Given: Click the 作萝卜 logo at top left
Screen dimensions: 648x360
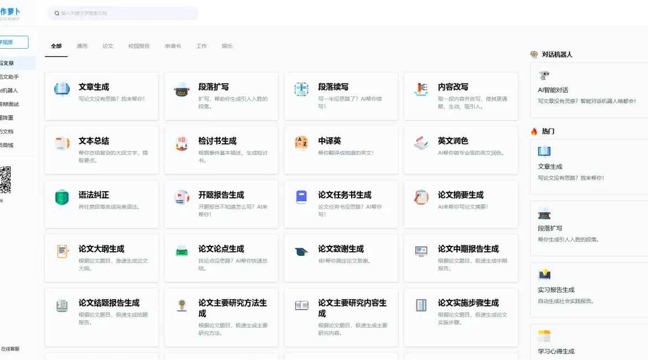Looking at the screenshot, I should point(10,13).
